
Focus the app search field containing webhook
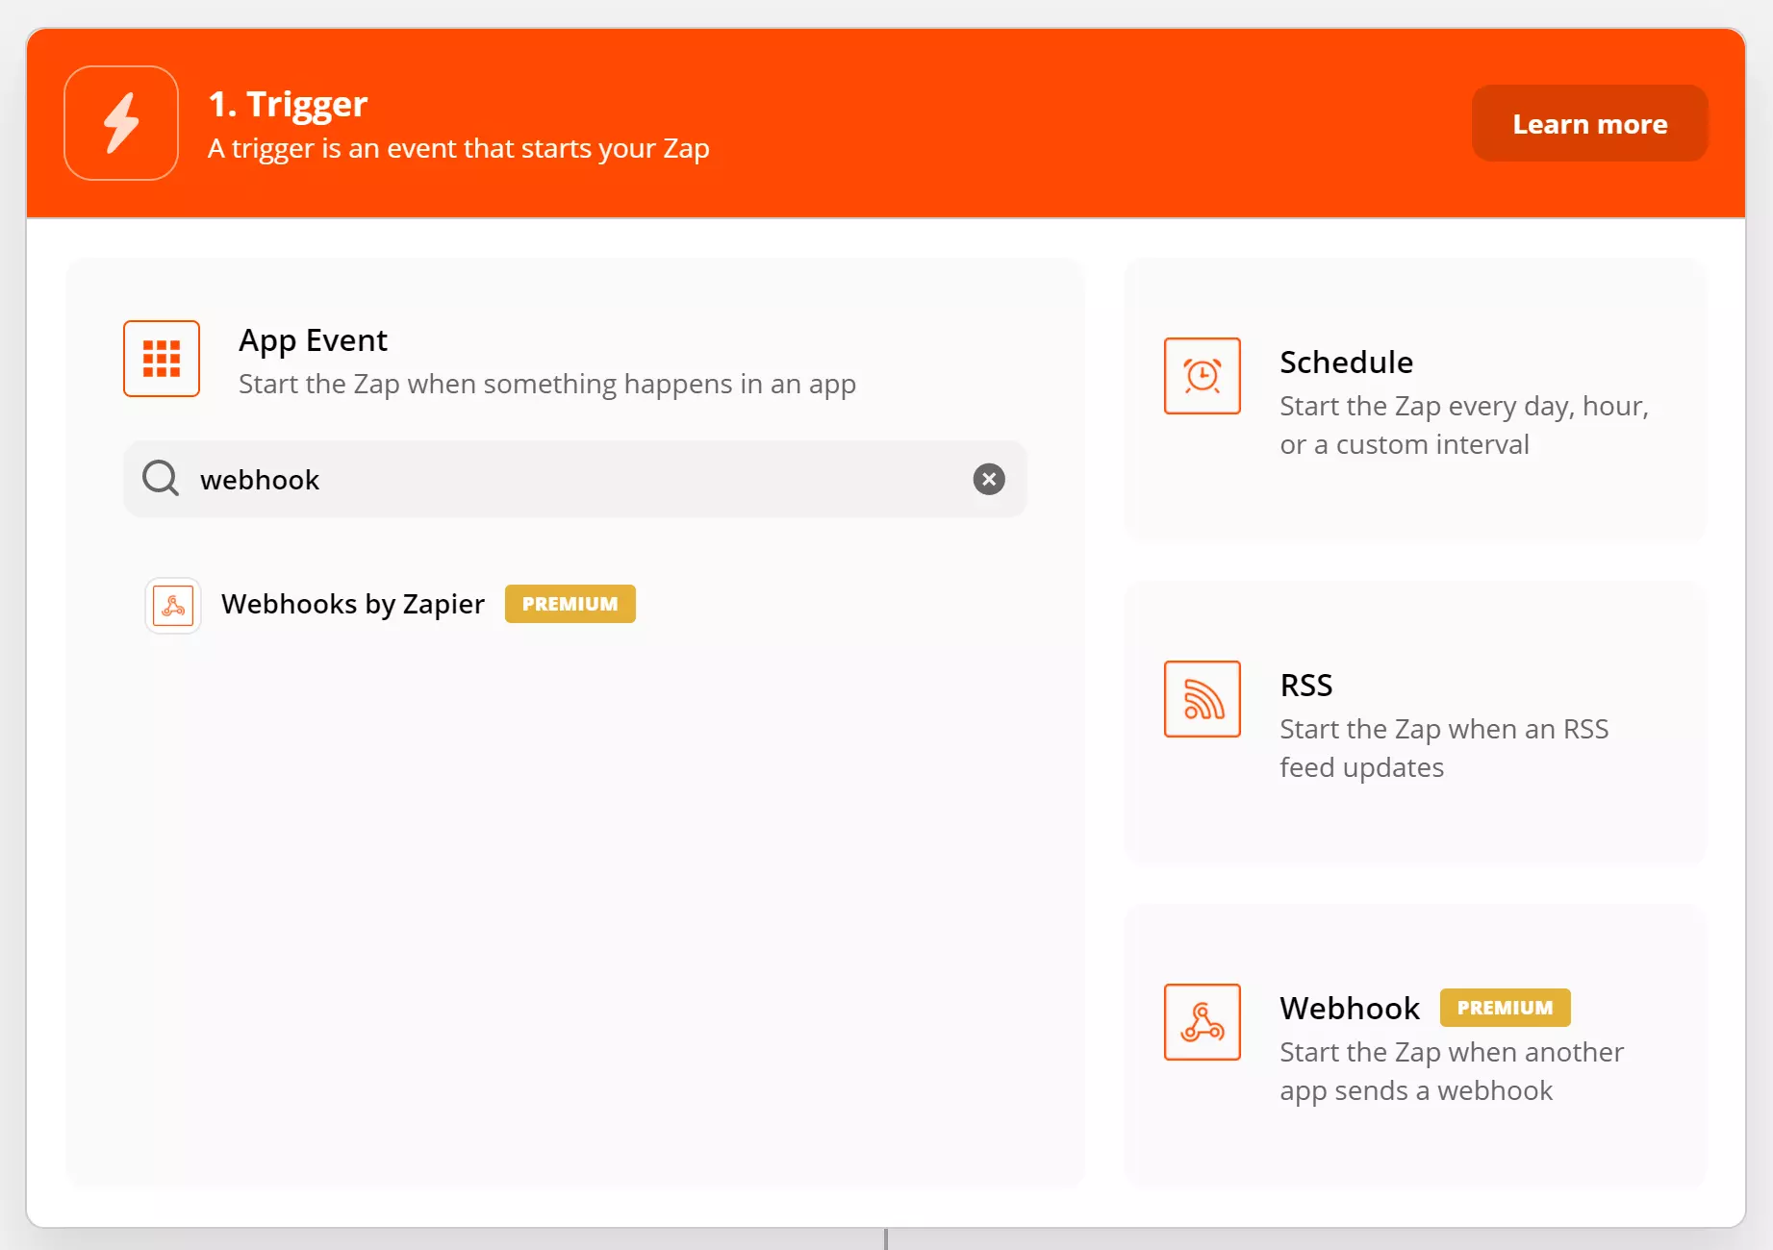pyautogui.click(x=575, y=479)
